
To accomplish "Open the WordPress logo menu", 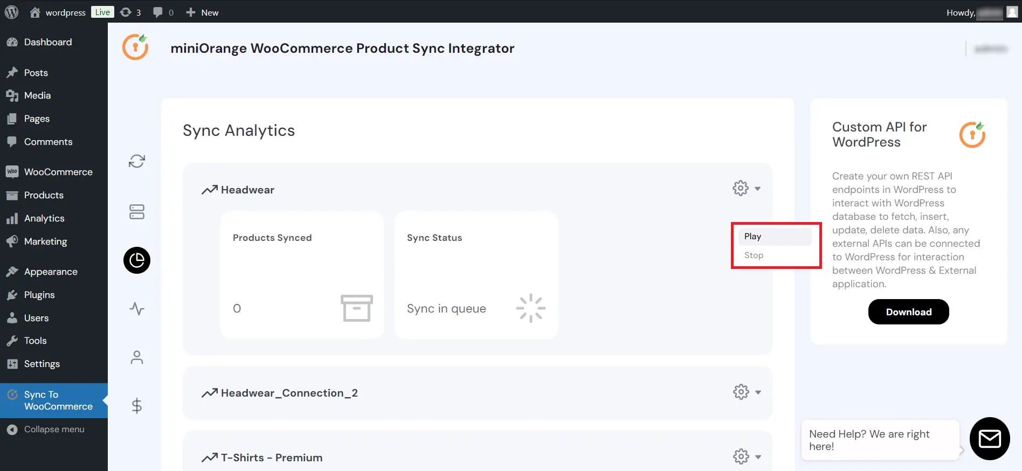I will [x=11, y=12].
